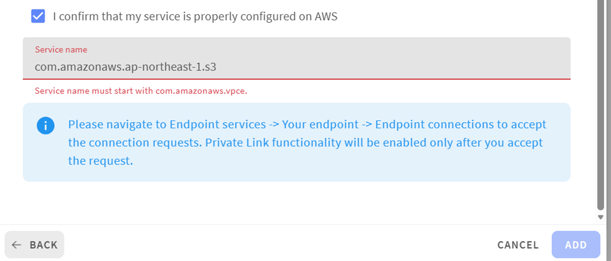Click the 'Please navigate to Endpoint services' text
611x261 pixels.
(x=167, y=125)
